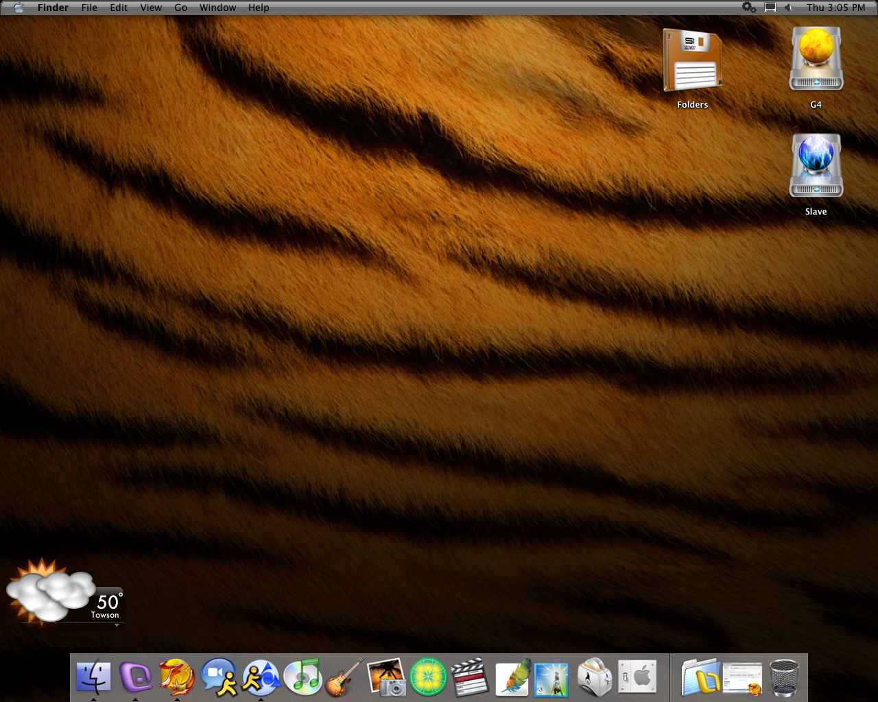
Task: Open the display menu bar icon
Action: click(770, 8)
